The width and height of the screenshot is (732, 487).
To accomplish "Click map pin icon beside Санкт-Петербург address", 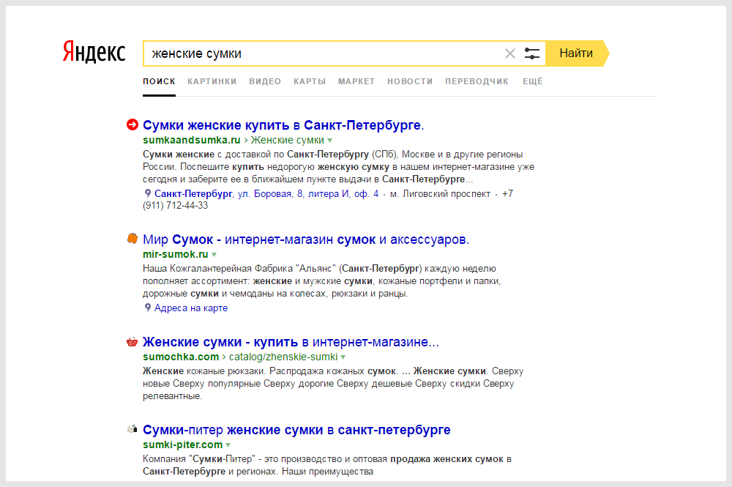I will point(148,193).
